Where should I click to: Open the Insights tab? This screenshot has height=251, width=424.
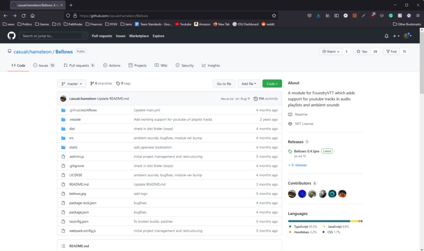point(211,65)
